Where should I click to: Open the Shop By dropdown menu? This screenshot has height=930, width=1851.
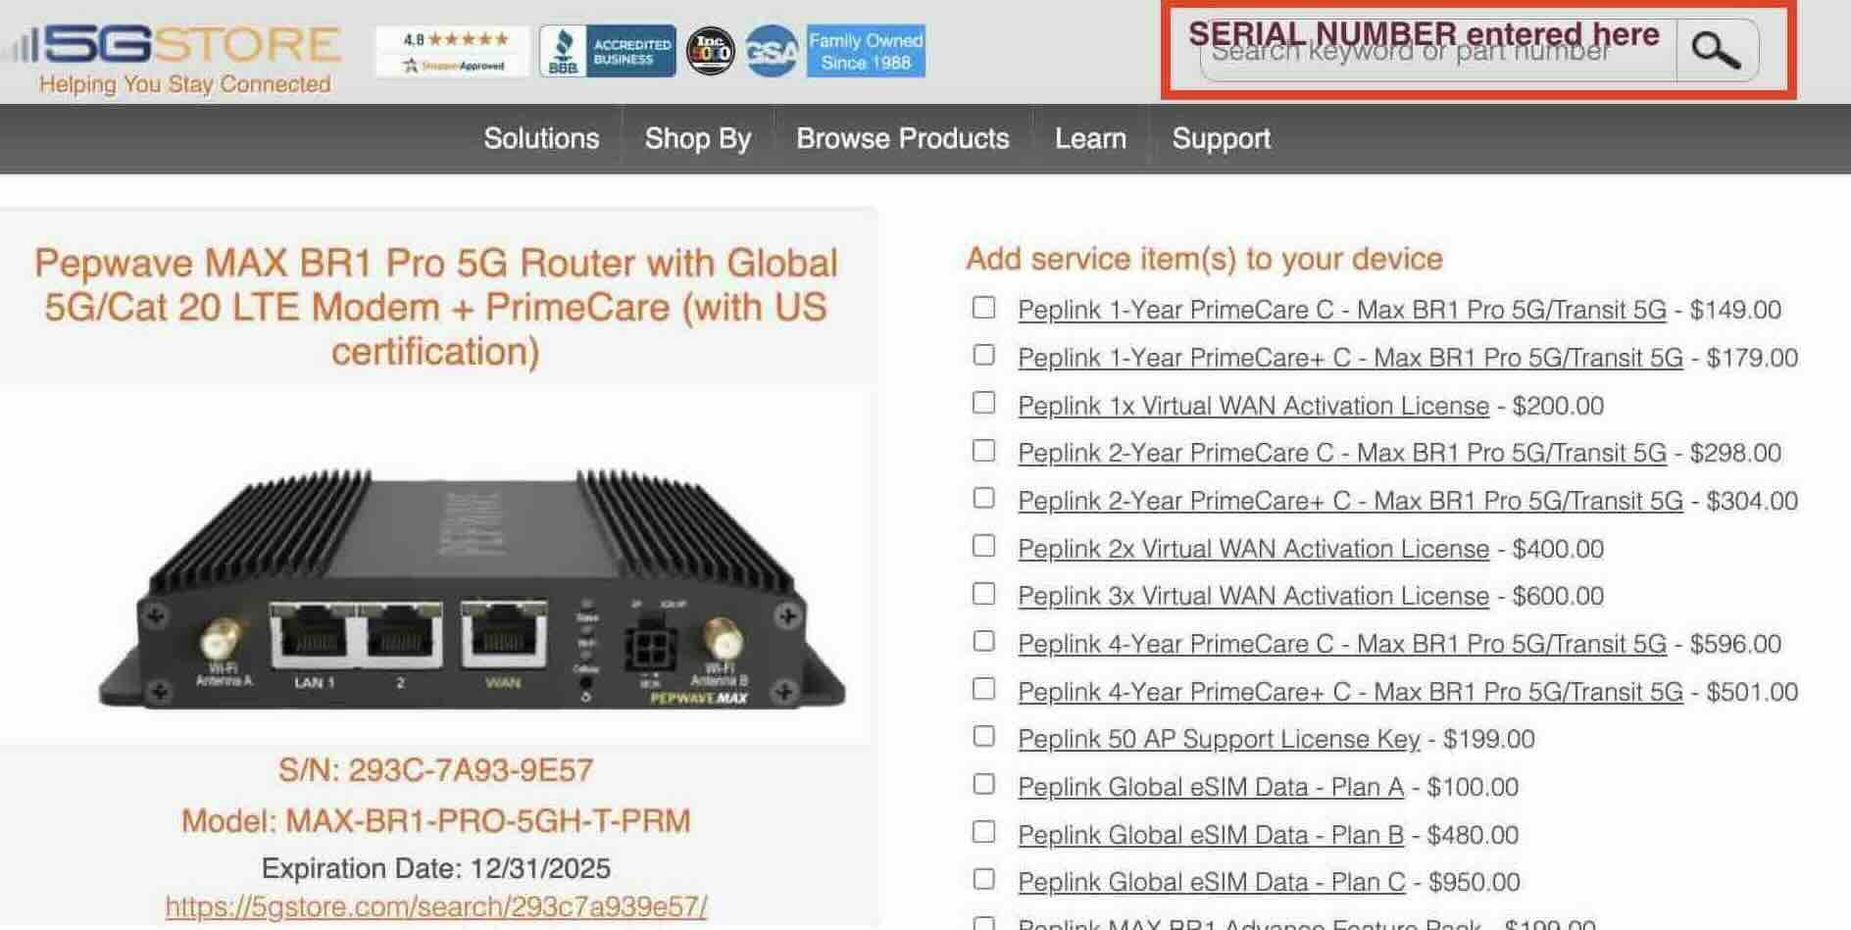pyautogui.click(x=698, y=138)
